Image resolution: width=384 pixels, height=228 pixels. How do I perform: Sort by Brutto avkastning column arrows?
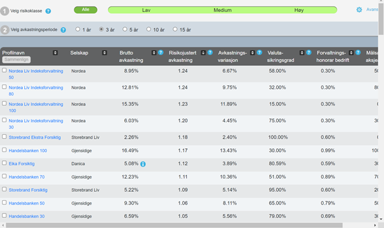point(154,53)
